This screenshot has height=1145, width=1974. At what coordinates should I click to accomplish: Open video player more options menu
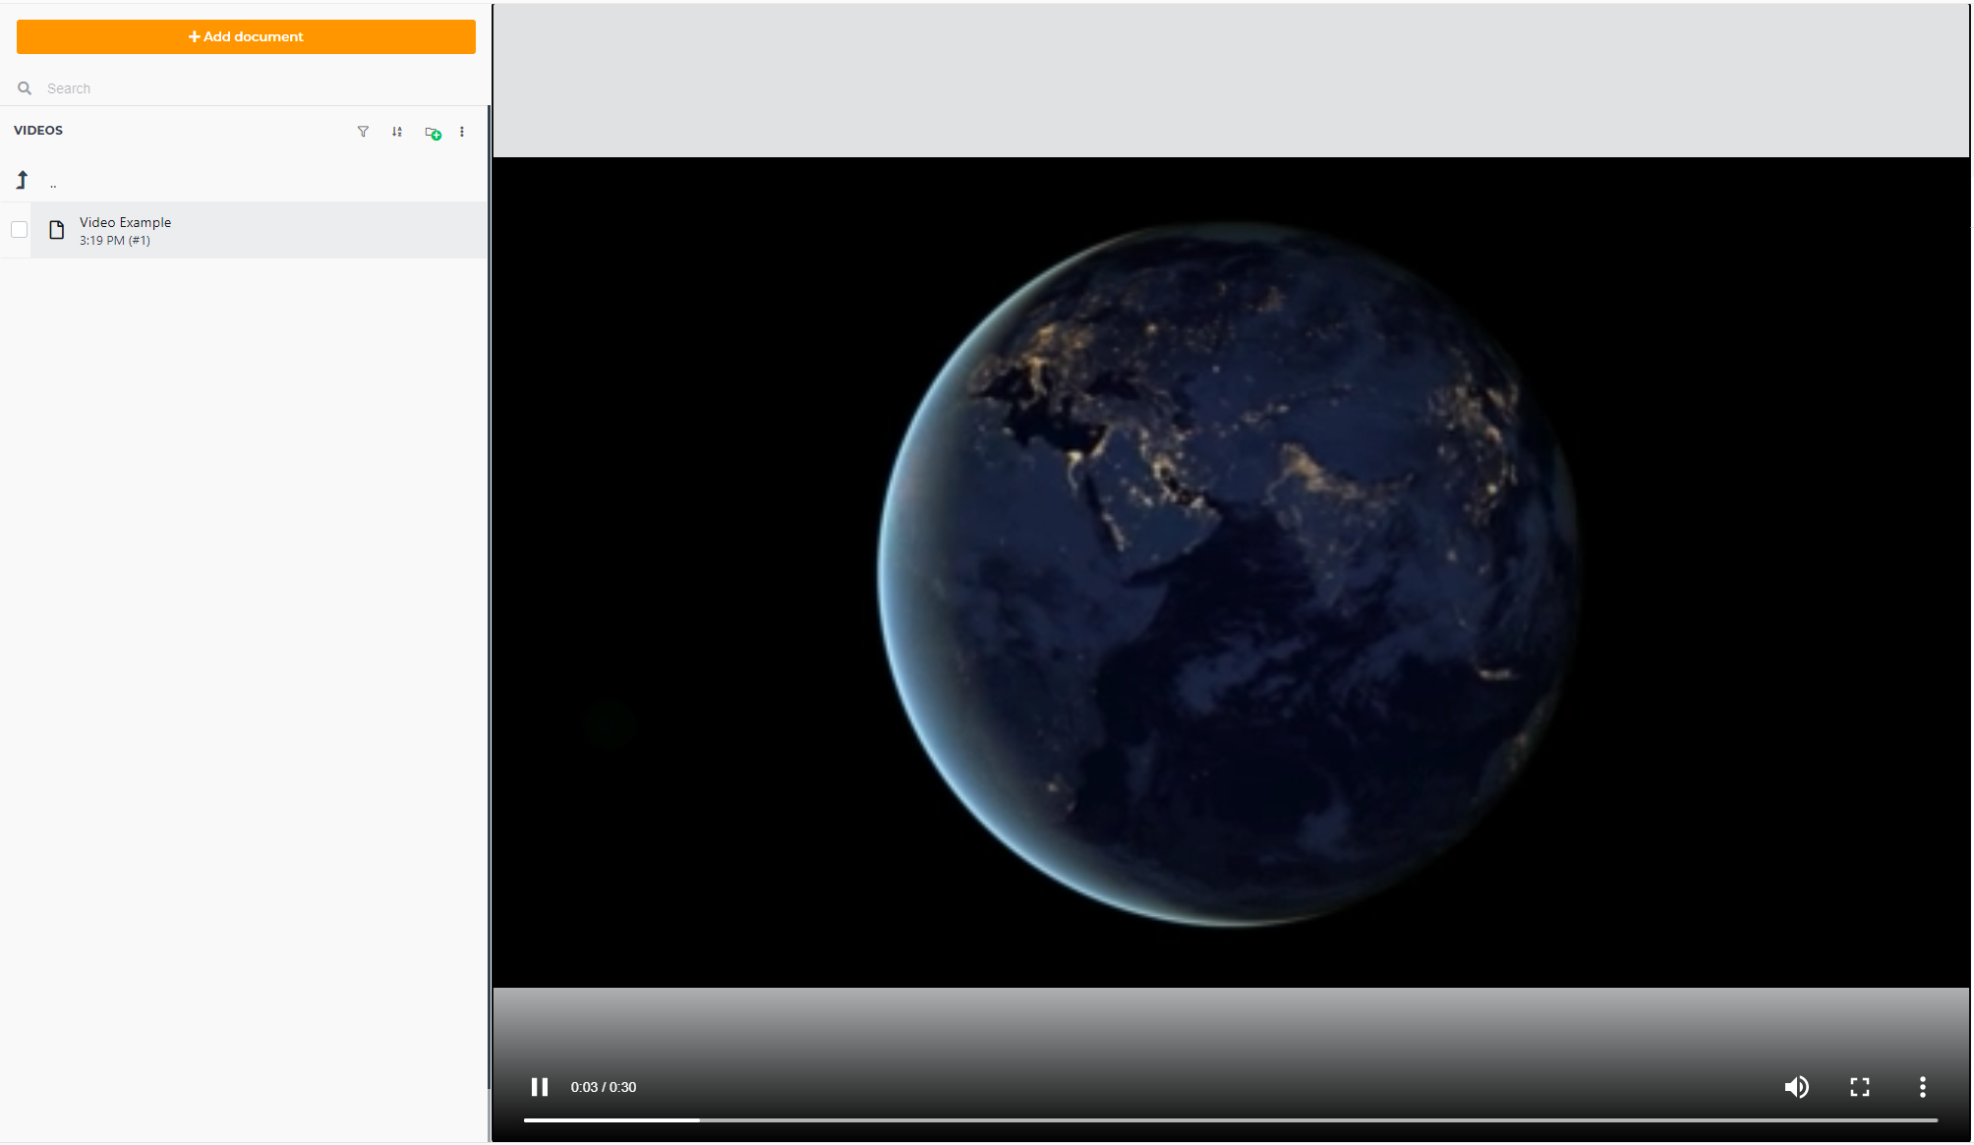[1923, 1087]
